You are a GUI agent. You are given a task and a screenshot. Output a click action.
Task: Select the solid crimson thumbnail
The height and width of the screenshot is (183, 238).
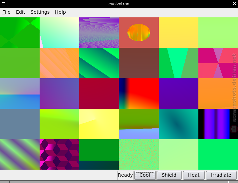[x=99, y=94]
